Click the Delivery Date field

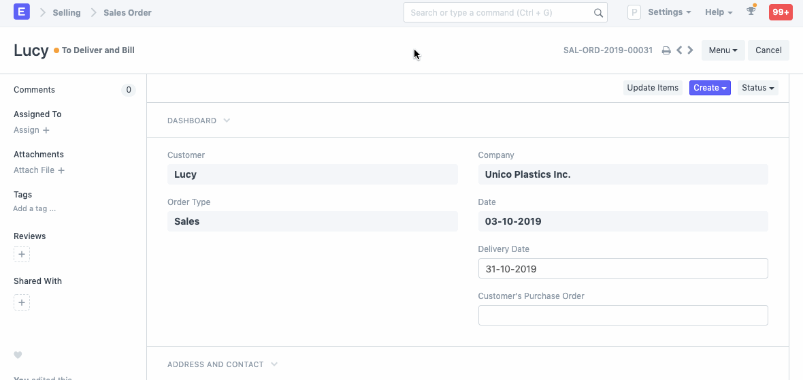pos(623,269)
